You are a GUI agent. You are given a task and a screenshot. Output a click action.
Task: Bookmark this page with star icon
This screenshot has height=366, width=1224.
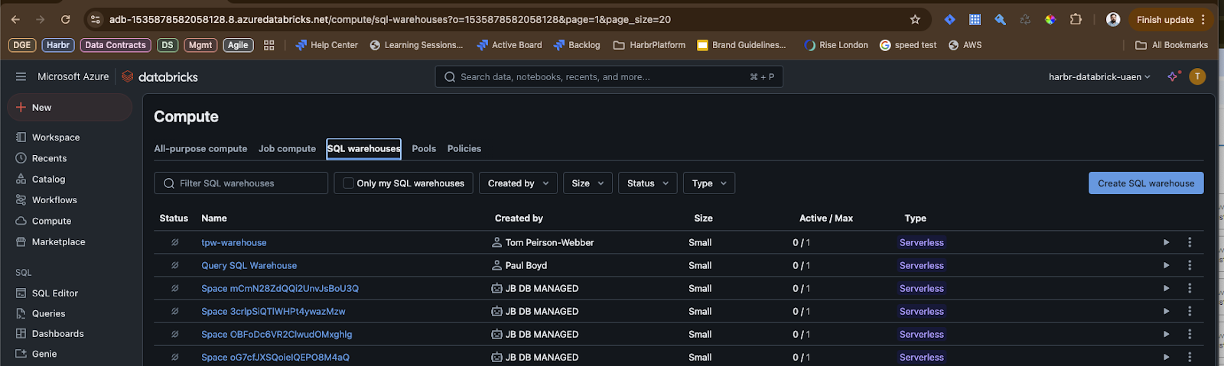click(915, 20)
